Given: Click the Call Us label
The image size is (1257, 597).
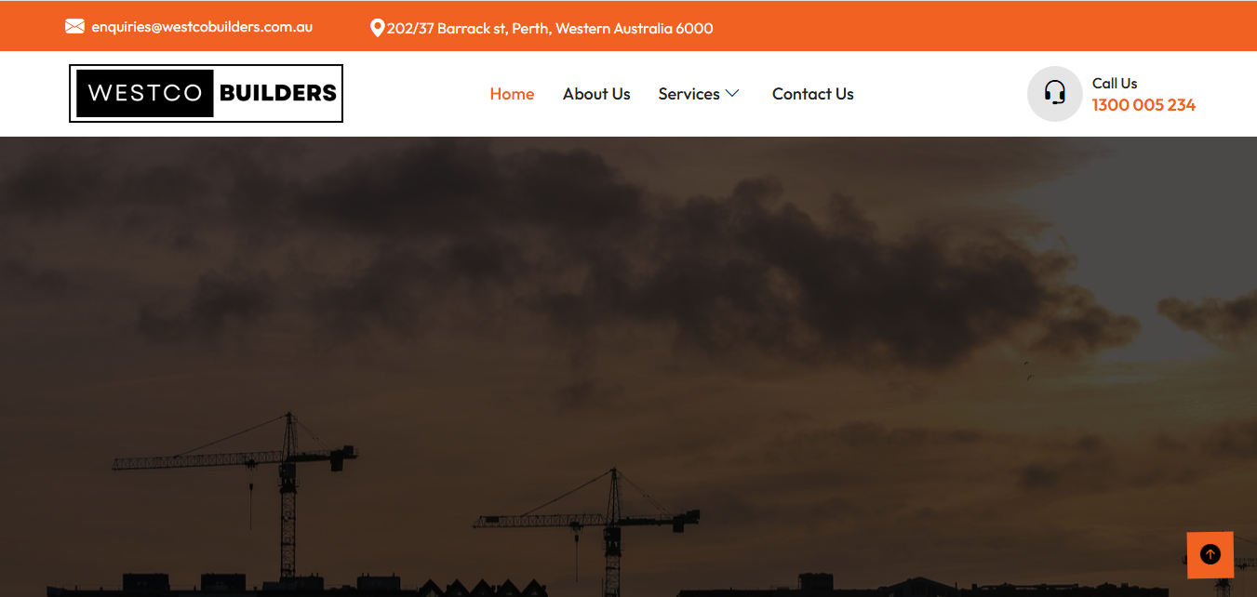Looking at the screenshot, I should point(1115,83).
